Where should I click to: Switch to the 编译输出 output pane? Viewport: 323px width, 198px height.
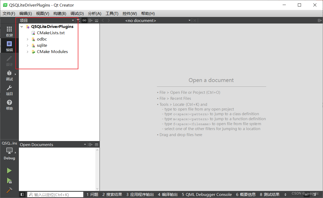[x=168, y=194]
